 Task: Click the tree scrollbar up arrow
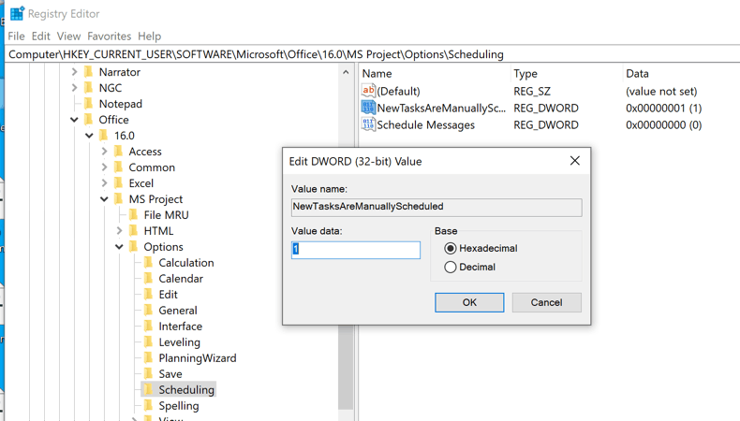tap(346, 72)
